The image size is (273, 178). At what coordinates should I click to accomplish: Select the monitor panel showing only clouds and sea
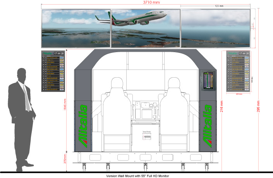(216, 28)
